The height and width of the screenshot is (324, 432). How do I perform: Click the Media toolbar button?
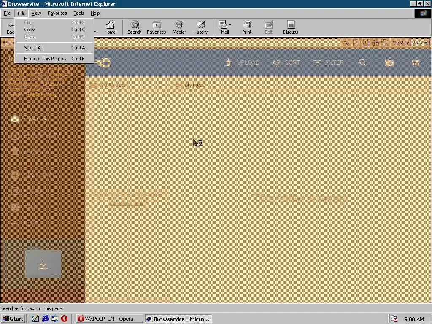tap(178, 27)
